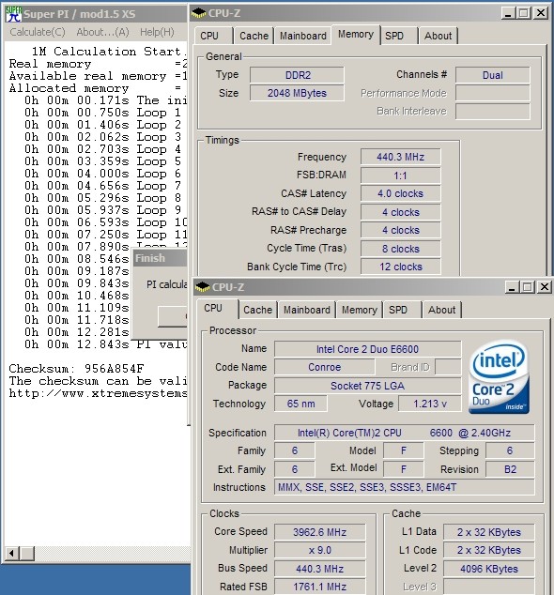The width and height of the screenshot is (554, 595).
Task: Select the Mainboard tab in upper CPU-Z
Action: tap(302, 36)
